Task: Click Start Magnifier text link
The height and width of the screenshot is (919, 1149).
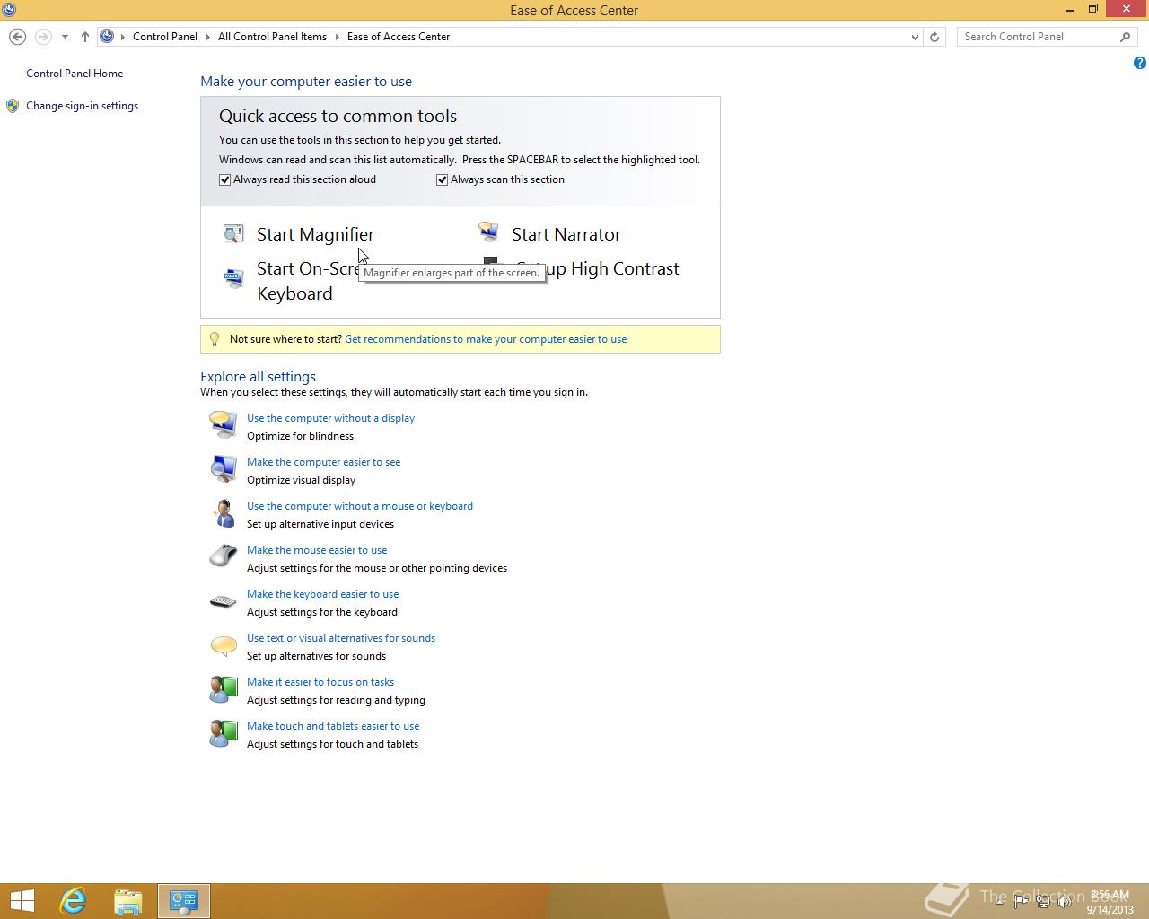Action: click(315, 234)
